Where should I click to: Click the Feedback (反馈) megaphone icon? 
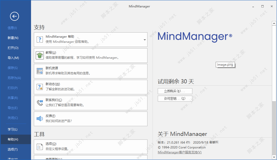tap(40, 119)
